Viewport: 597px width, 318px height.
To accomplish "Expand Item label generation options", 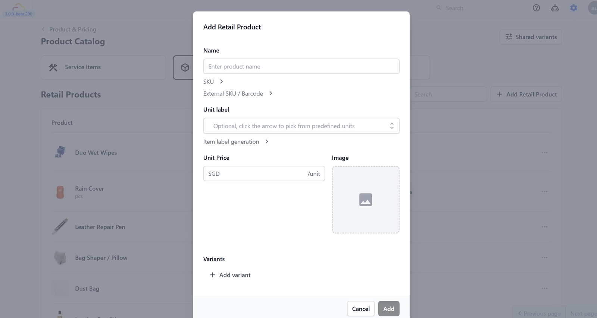I will pos(266,141).
